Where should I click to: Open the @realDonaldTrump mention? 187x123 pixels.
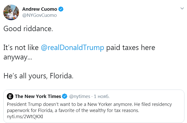(72, 48)
